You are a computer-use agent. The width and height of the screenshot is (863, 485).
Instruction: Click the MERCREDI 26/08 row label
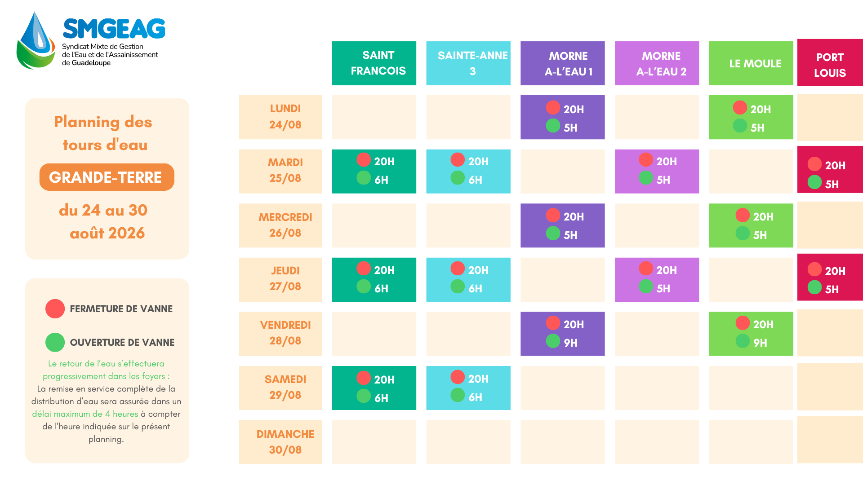[280, 225]
